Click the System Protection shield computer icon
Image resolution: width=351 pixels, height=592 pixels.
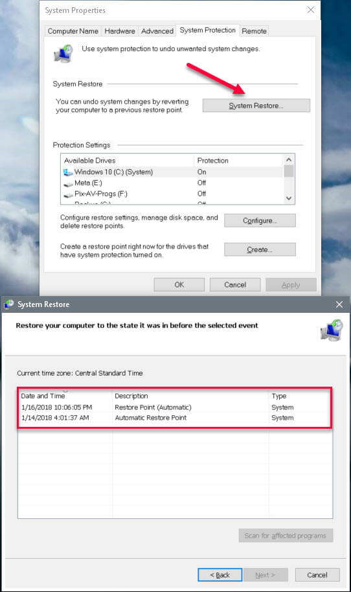pos(63,53)
